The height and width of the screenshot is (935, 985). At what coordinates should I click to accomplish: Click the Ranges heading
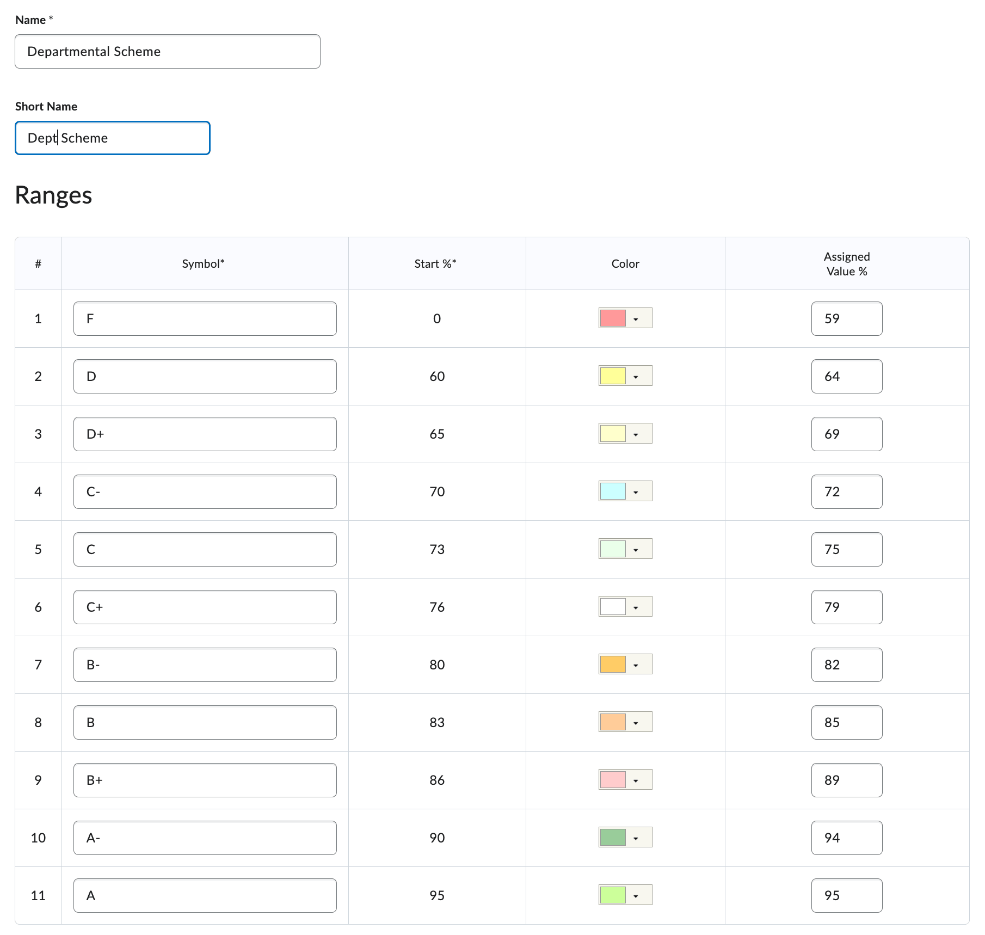click(53, 195)
